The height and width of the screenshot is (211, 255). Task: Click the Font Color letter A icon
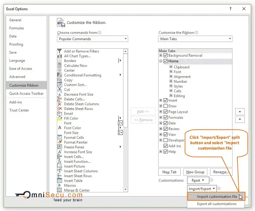point(60,128)
